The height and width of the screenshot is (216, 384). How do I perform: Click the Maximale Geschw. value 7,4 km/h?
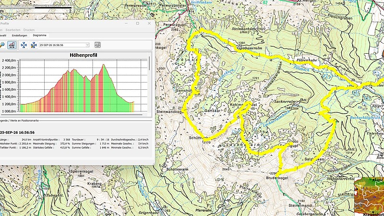tap(144, 144)
